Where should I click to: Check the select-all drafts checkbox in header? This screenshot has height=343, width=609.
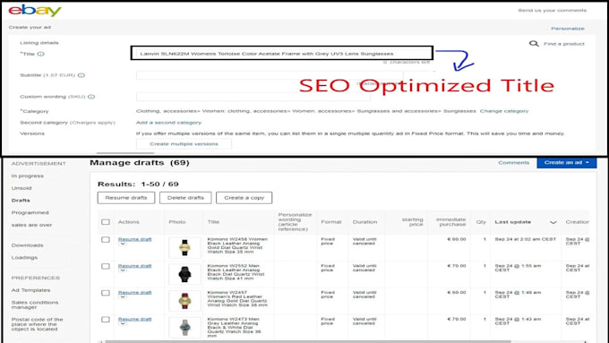point(106,222)
